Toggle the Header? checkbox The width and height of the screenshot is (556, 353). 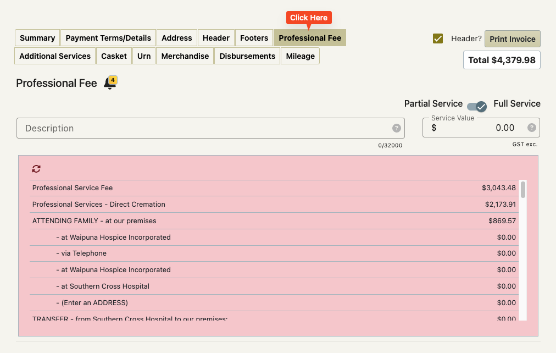click(438, 38)
